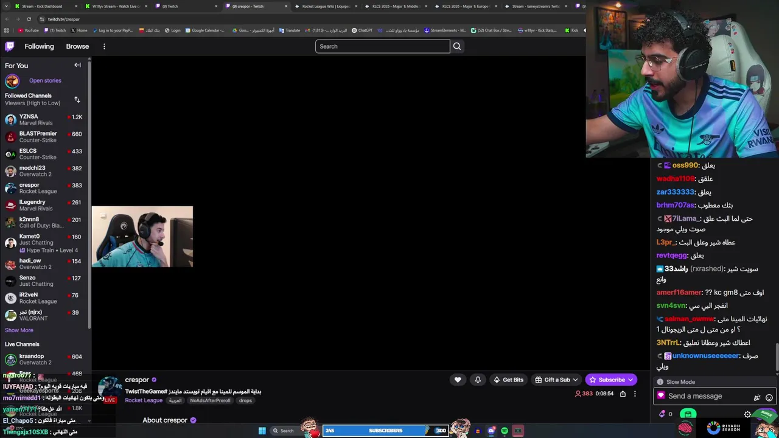The image size is (779, 438).
Task: Click the Twitch logo home icon
Action: [x=10, y=46]
